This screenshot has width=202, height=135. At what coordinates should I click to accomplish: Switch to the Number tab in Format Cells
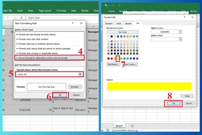click(109, 24)
